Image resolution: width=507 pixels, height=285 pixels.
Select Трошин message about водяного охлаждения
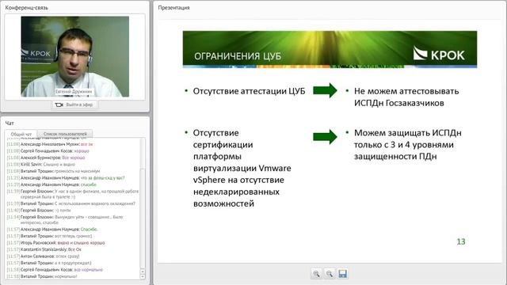pyautogui.click(x=71, y=203)
